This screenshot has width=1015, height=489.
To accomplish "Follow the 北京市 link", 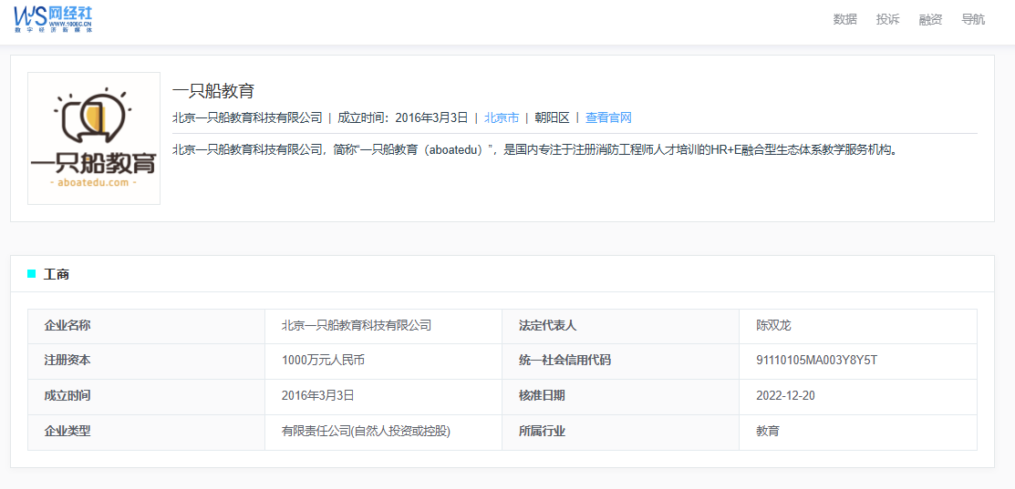I will coord(501,117).
